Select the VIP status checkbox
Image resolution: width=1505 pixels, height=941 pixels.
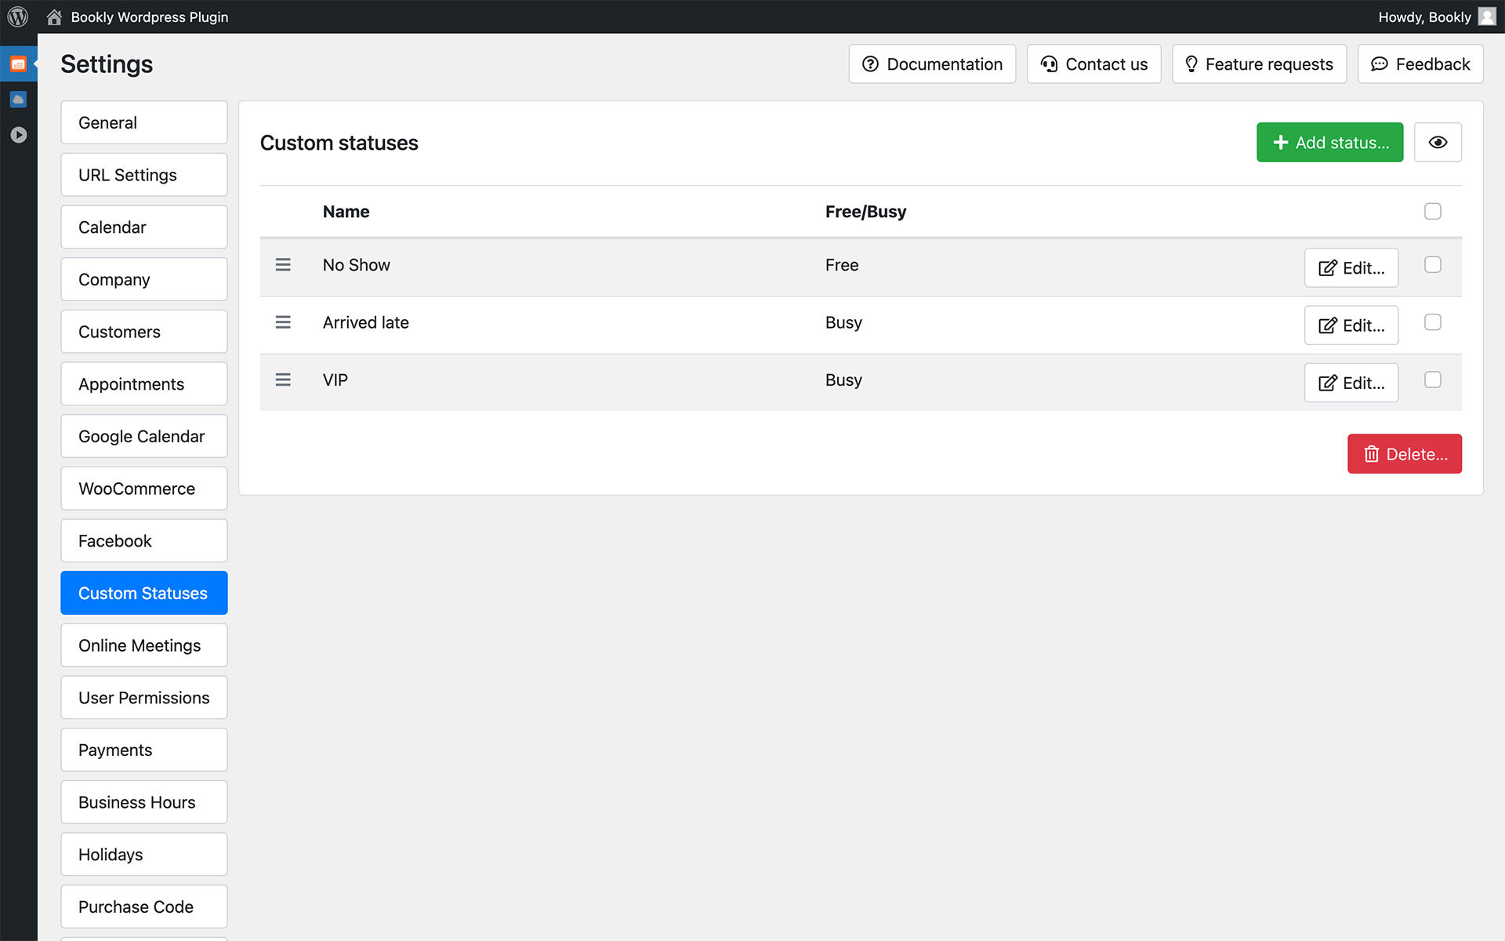(x=1432, y=380)
